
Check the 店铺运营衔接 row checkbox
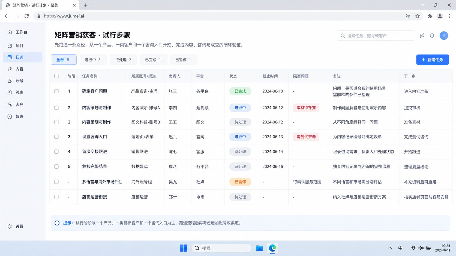(56, 197)
